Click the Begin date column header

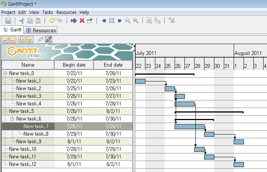tap(74, 65)
